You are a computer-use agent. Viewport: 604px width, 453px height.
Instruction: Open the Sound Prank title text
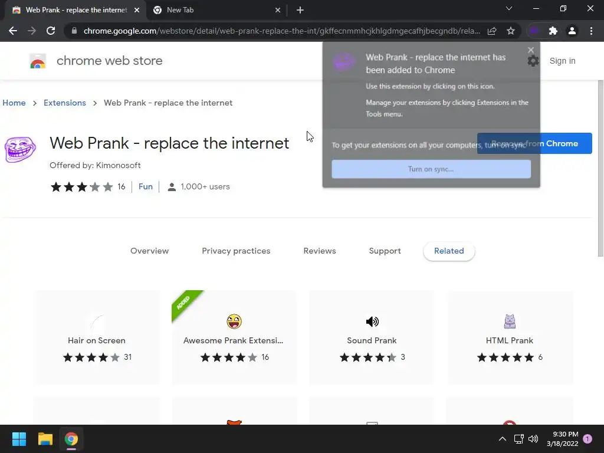click(372, 340)
